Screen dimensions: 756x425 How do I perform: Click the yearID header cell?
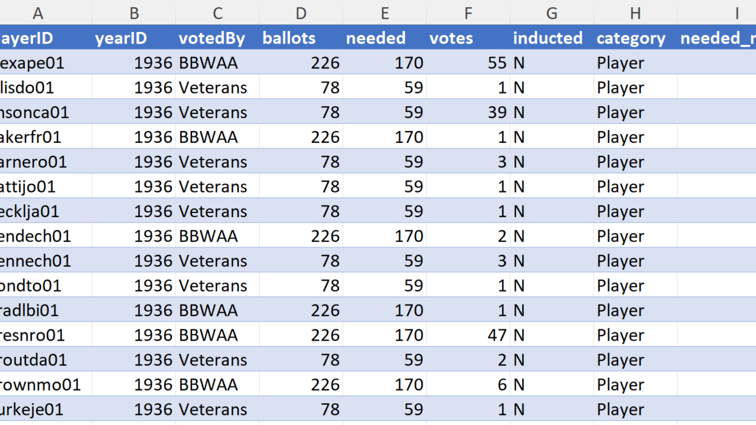click(133, 38)
